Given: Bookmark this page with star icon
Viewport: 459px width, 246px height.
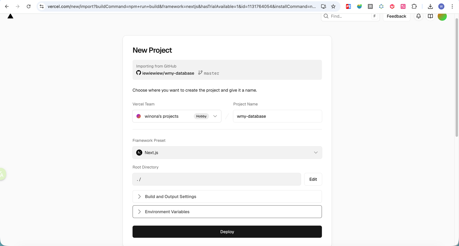Looking at the screenshot, I should click(x=333, y=6).
